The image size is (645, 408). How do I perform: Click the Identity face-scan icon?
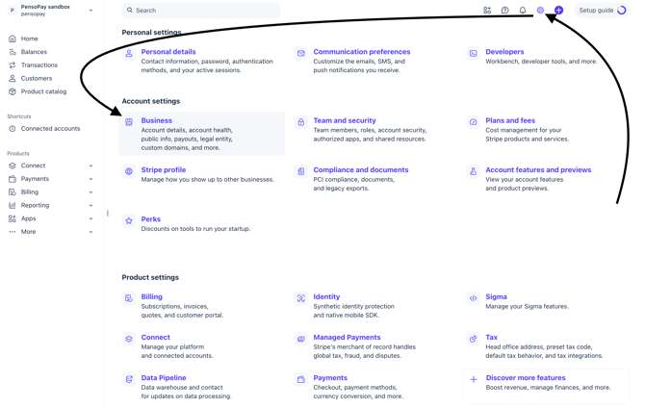(301, 298)
